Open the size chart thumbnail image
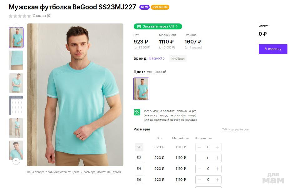 click(16, 105)
